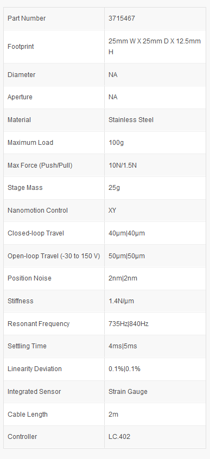
Task: Click the Aperture NA value
Action: (x=113, y=97)
